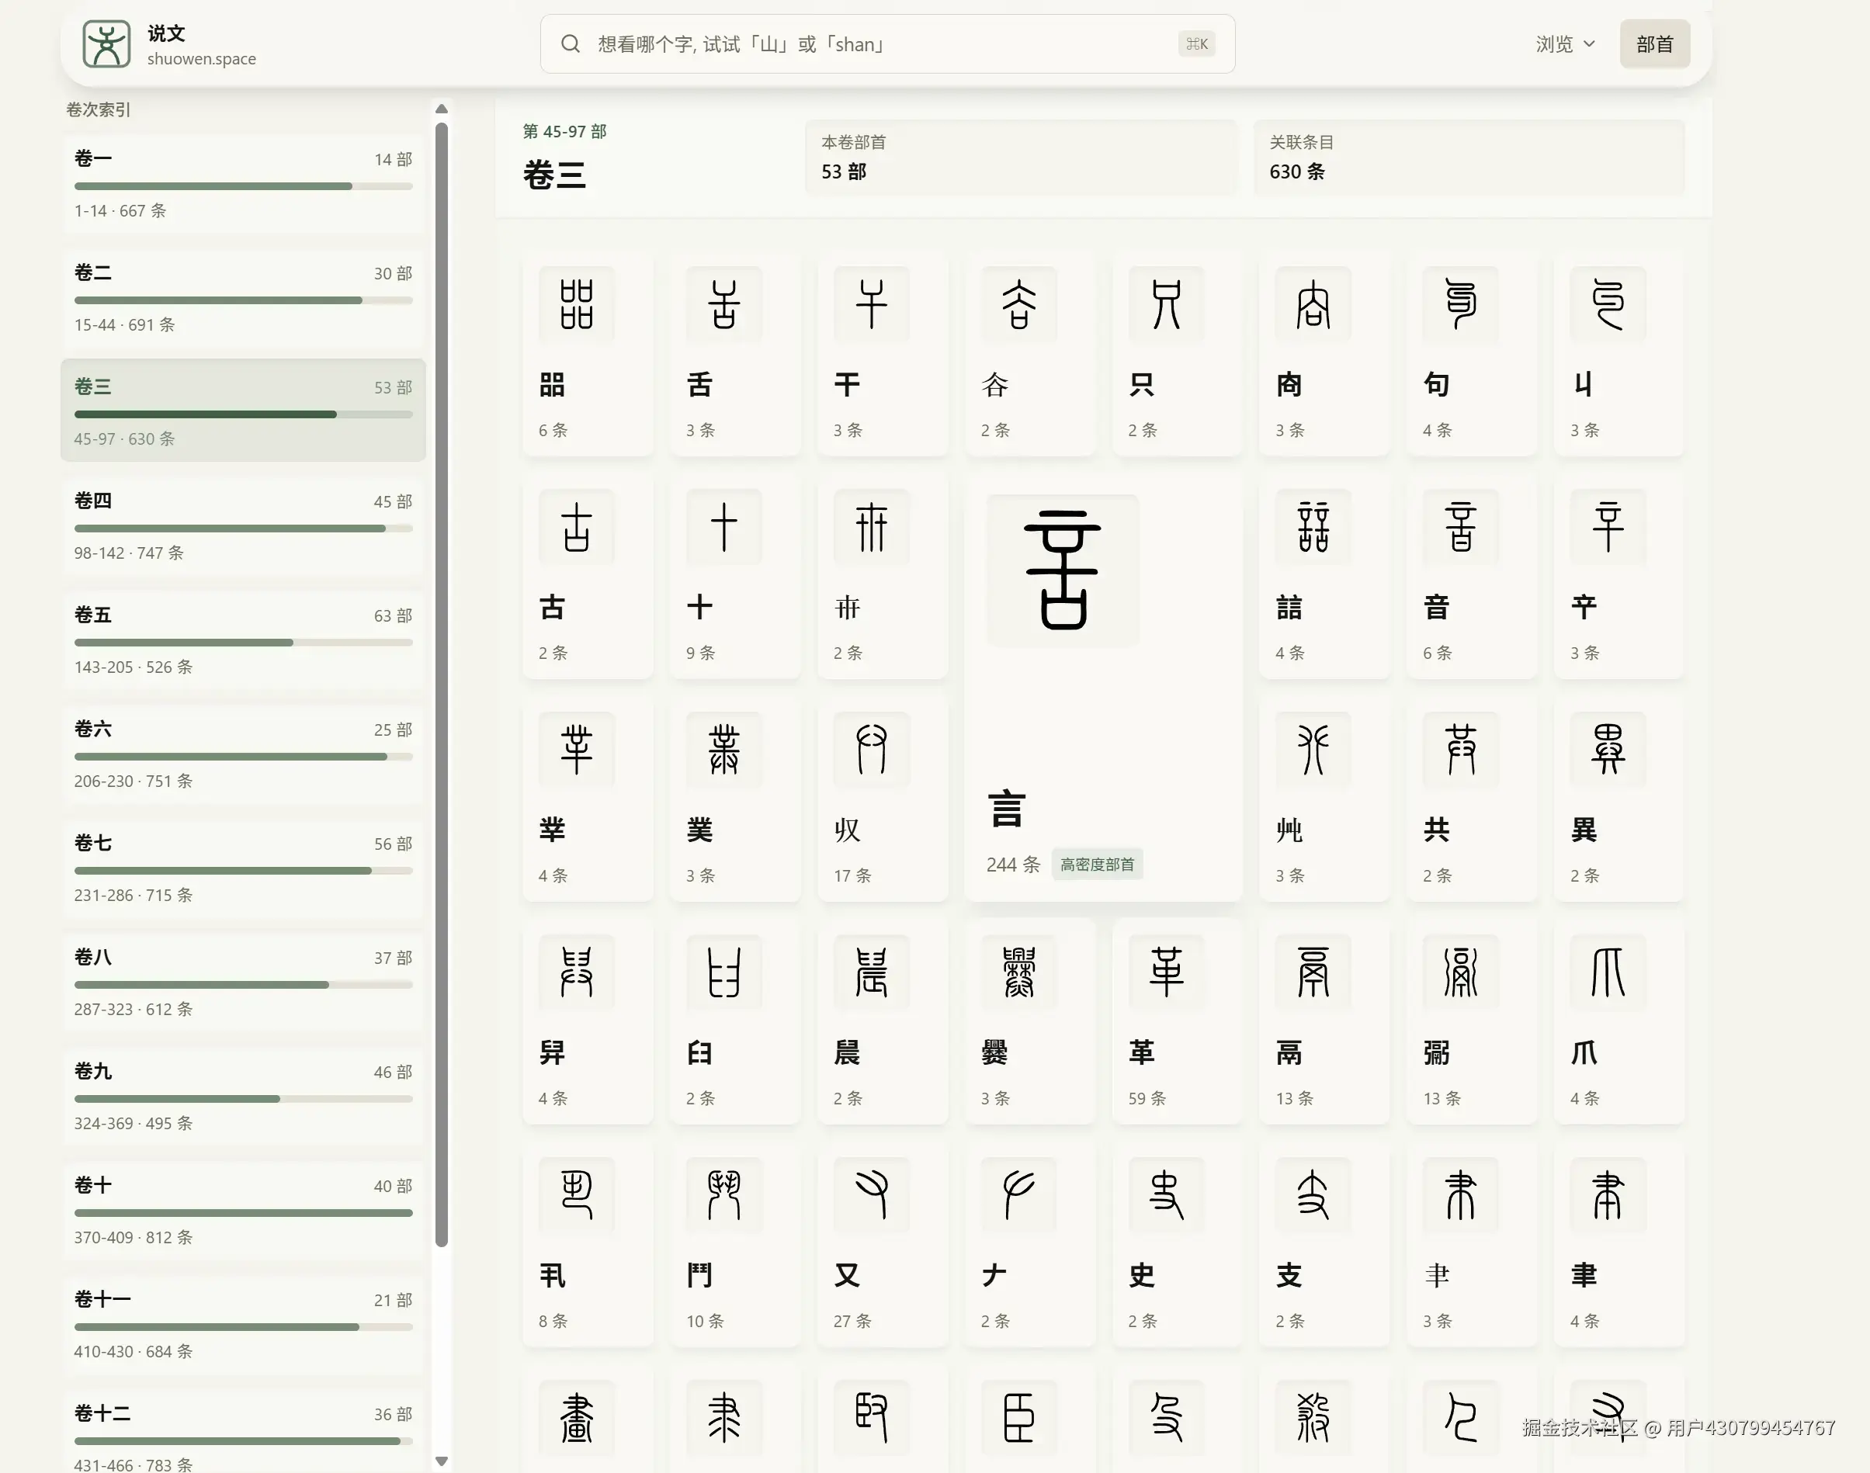Click the 说文 site logo icon
The width and height of the screenshot is (1870, 1473).
[x=106, y=44]
